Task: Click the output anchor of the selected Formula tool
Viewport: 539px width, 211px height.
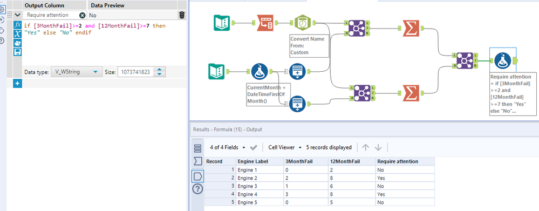Action: point(515,60)
